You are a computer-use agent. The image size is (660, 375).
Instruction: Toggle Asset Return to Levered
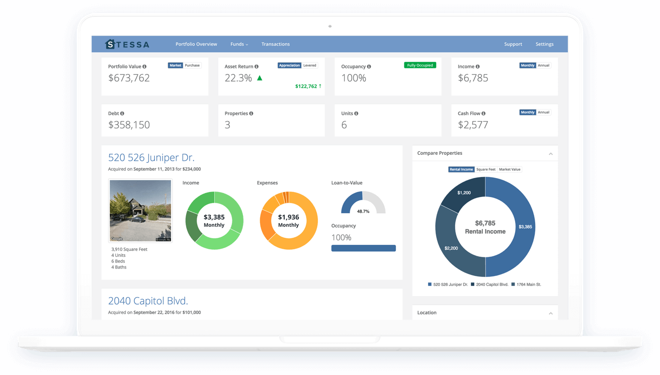pos(310,65)
